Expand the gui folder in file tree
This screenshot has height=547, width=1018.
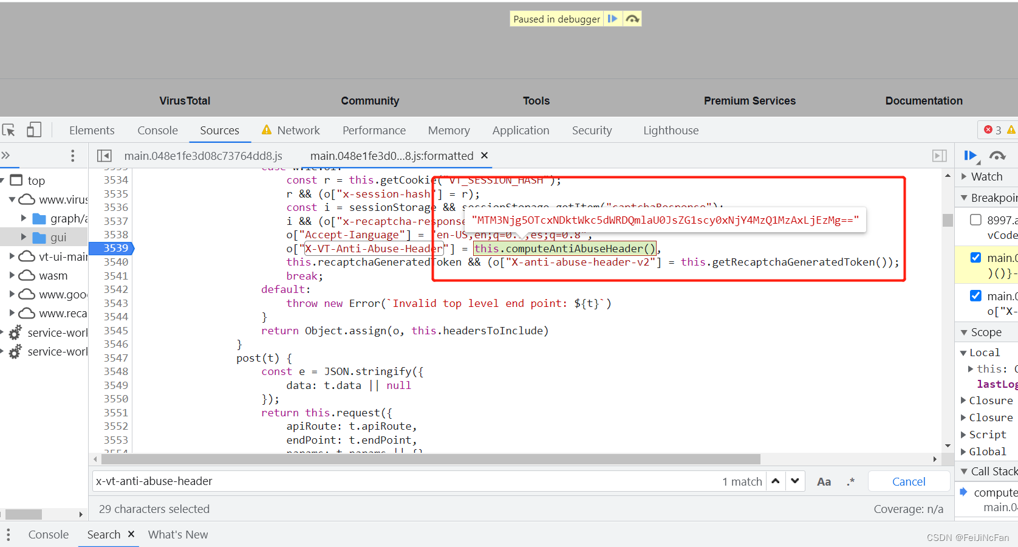24,237
